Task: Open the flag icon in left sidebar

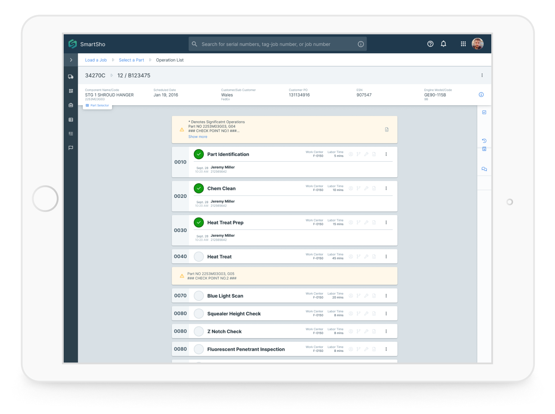Action: tap(71, 148)
